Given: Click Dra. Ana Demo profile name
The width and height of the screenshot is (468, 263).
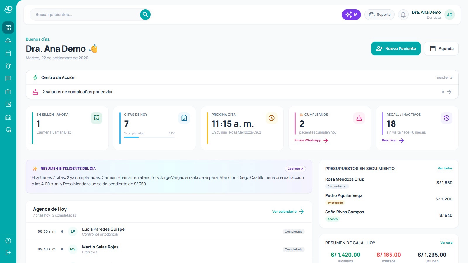Looking at the screenshot, I should point(426,12).
